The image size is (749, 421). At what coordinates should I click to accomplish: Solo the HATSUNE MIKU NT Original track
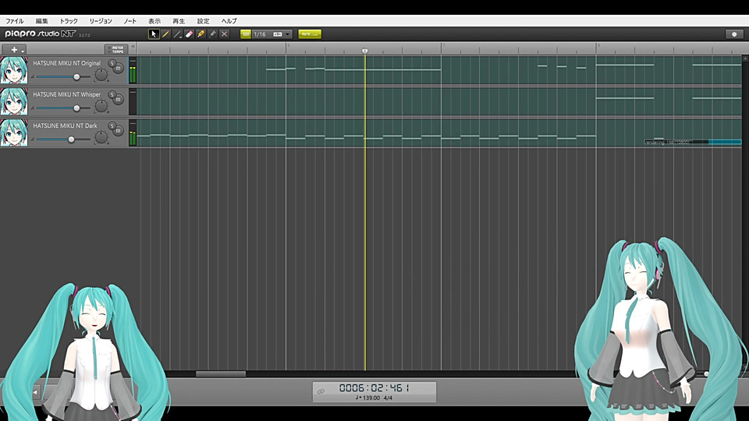coord(112,63)
